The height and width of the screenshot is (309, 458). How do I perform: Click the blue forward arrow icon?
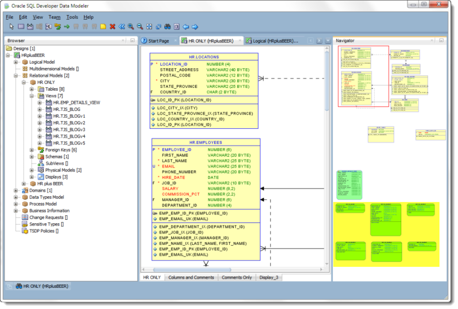[195, 27]
